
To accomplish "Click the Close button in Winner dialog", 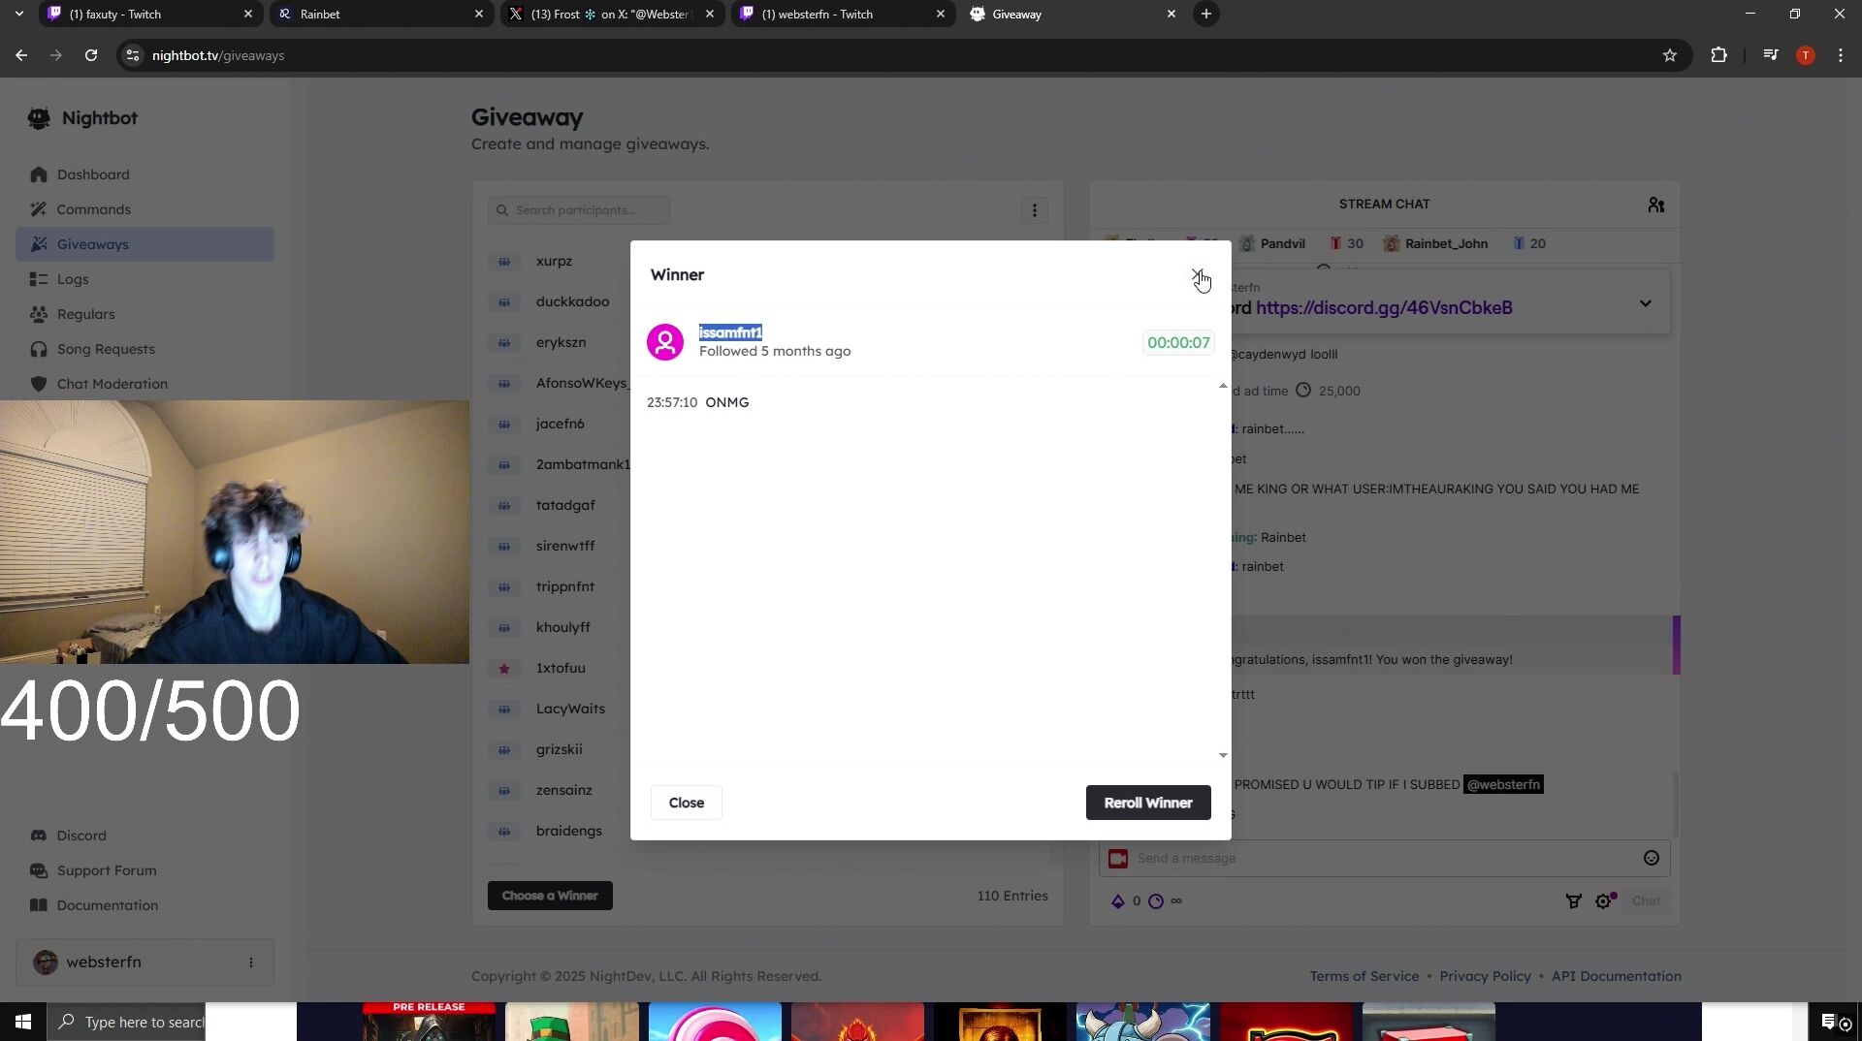I will click(x=687, y=803).
